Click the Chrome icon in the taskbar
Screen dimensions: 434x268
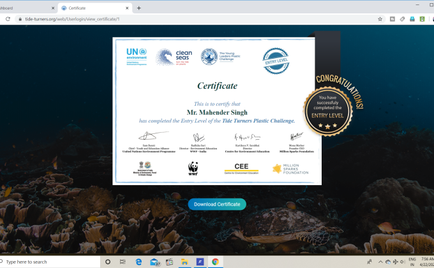point(215,262)
